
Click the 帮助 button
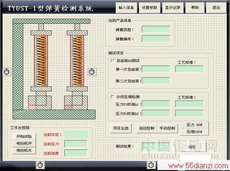click(195, 8)
